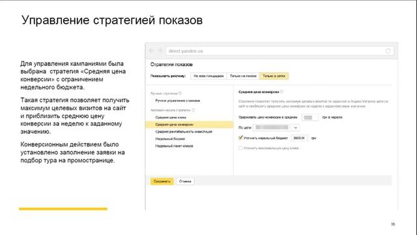Choose highlighted 'Средняя цена конверсии' strategy
This screenshot has height=235, width=417.
click(x=190, y=125)
